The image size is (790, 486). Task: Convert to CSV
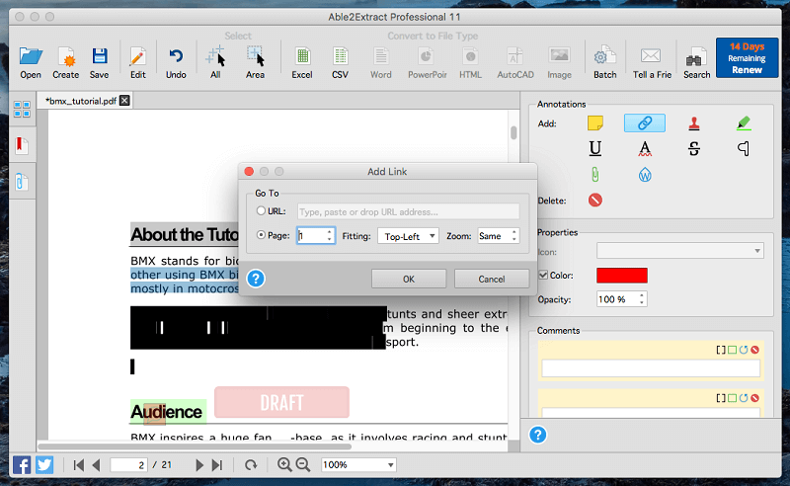tap(340, 56)
